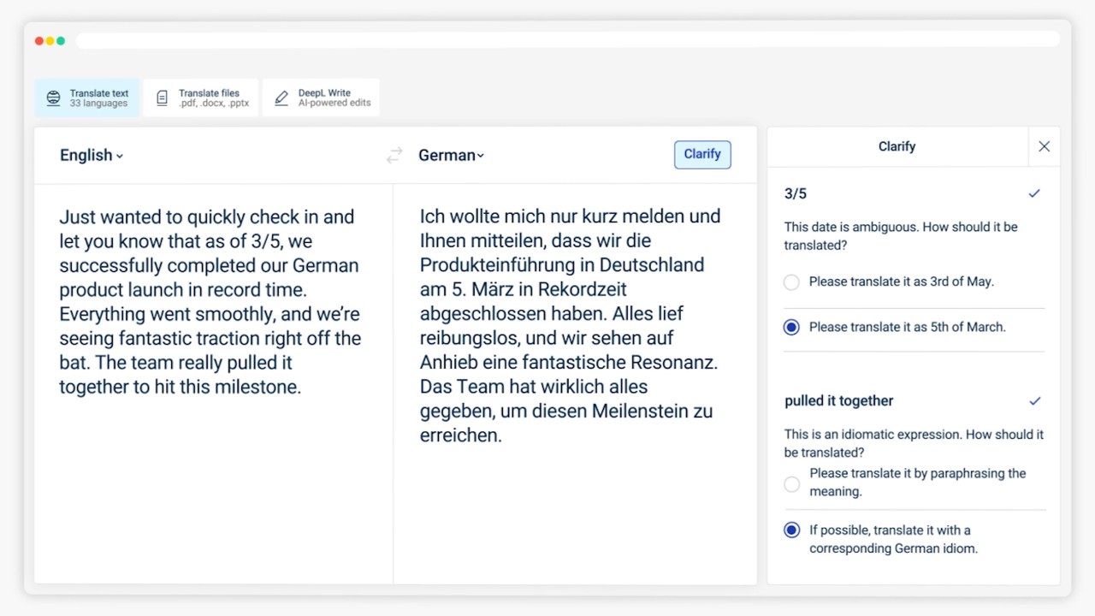Click the pen icon on DeepL Write
1095x616 pixels.
click(x=281, y=98)
